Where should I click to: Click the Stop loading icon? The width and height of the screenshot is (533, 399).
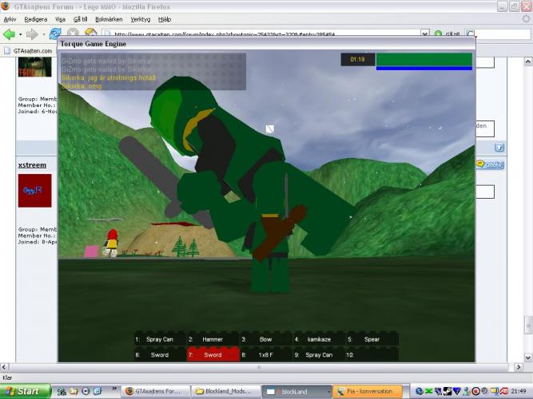(74, 34)
